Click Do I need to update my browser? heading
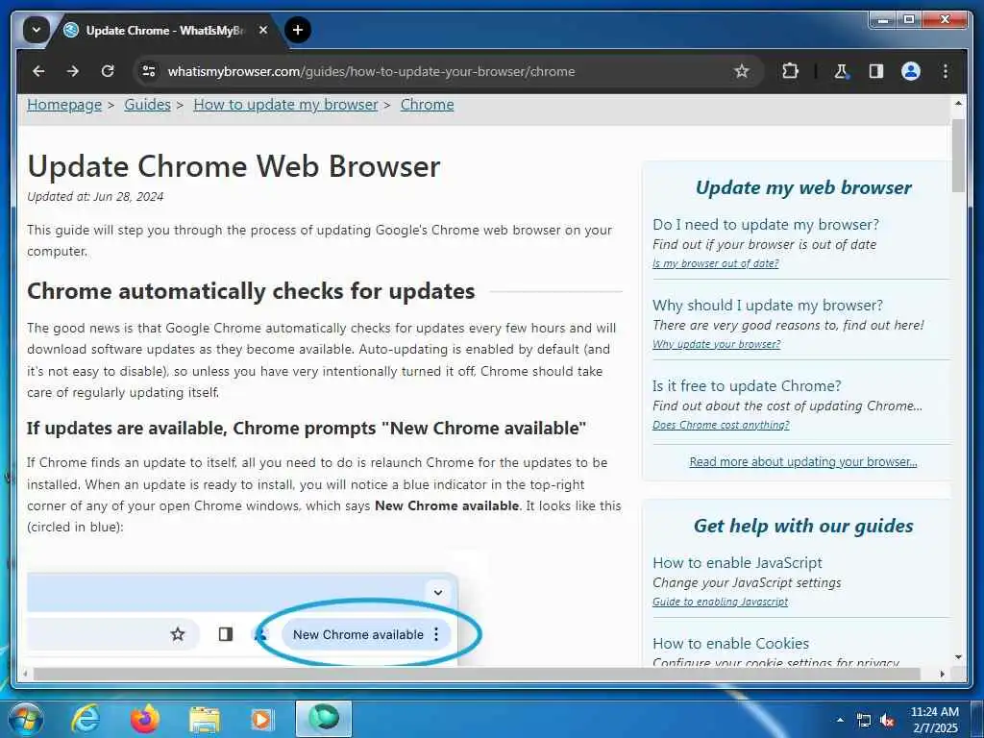The height and width of the screenshot is (738, 984). point(766,224)
